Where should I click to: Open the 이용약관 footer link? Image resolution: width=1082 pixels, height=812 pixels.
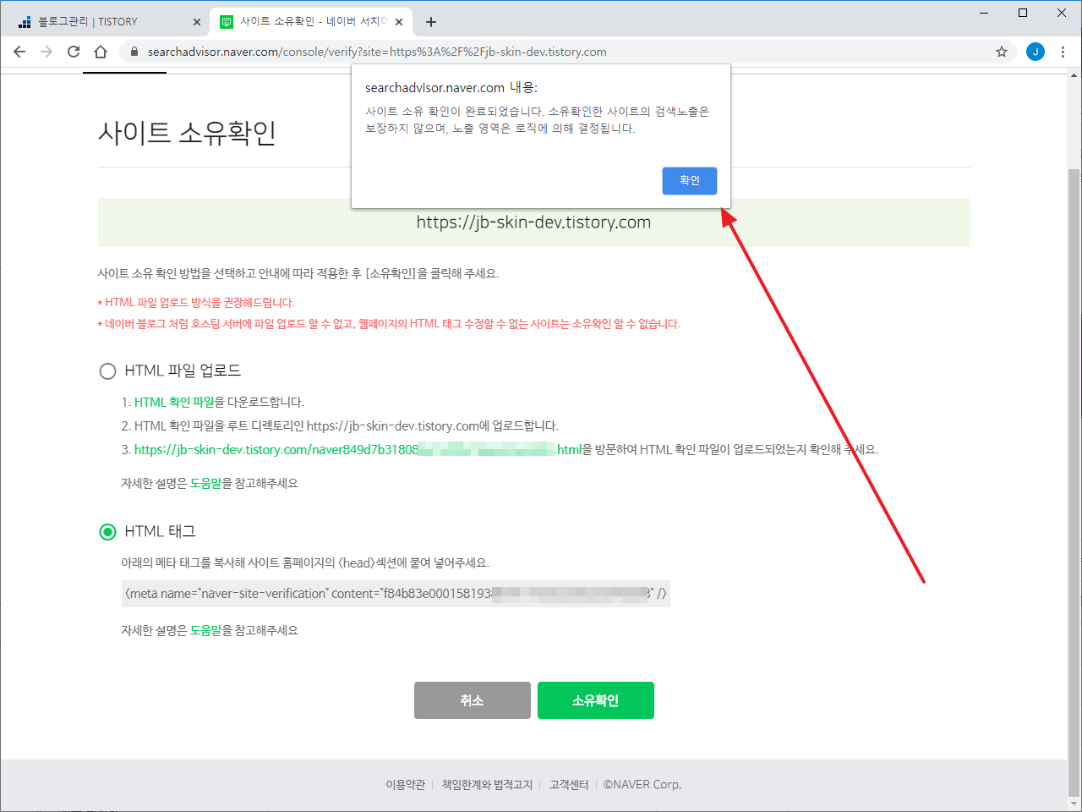(x=406, y=784)
